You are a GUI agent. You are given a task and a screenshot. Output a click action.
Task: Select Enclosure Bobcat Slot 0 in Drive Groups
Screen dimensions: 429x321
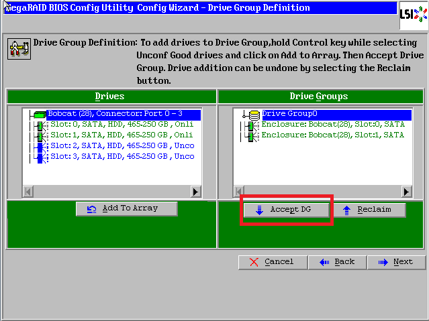(x=332, y=125)
